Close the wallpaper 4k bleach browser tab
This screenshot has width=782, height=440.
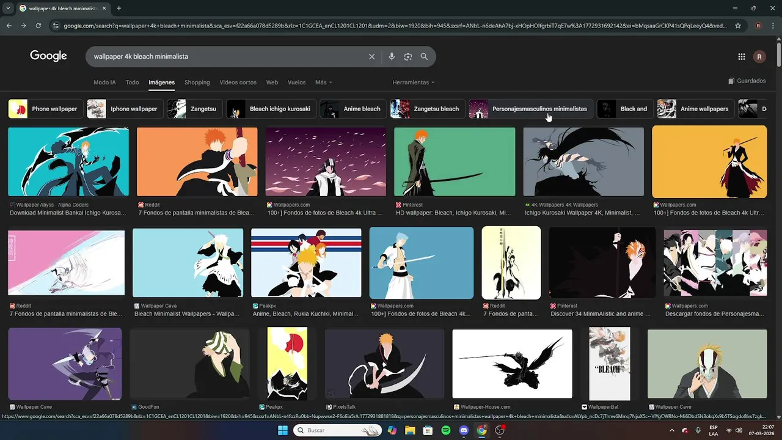(104, 8)
